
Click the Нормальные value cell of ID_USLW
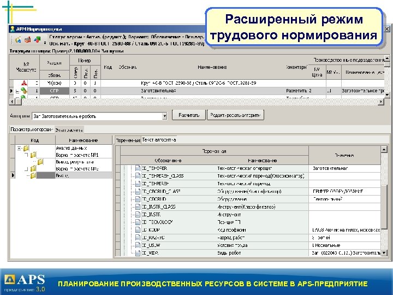click(344, 245)
